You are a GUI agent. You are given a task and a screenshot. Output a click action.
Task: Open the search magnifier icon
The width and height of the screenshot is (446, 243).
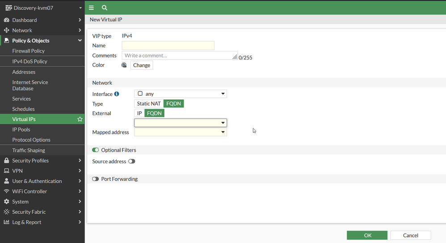pyautogui.click(x=105, y=8)
